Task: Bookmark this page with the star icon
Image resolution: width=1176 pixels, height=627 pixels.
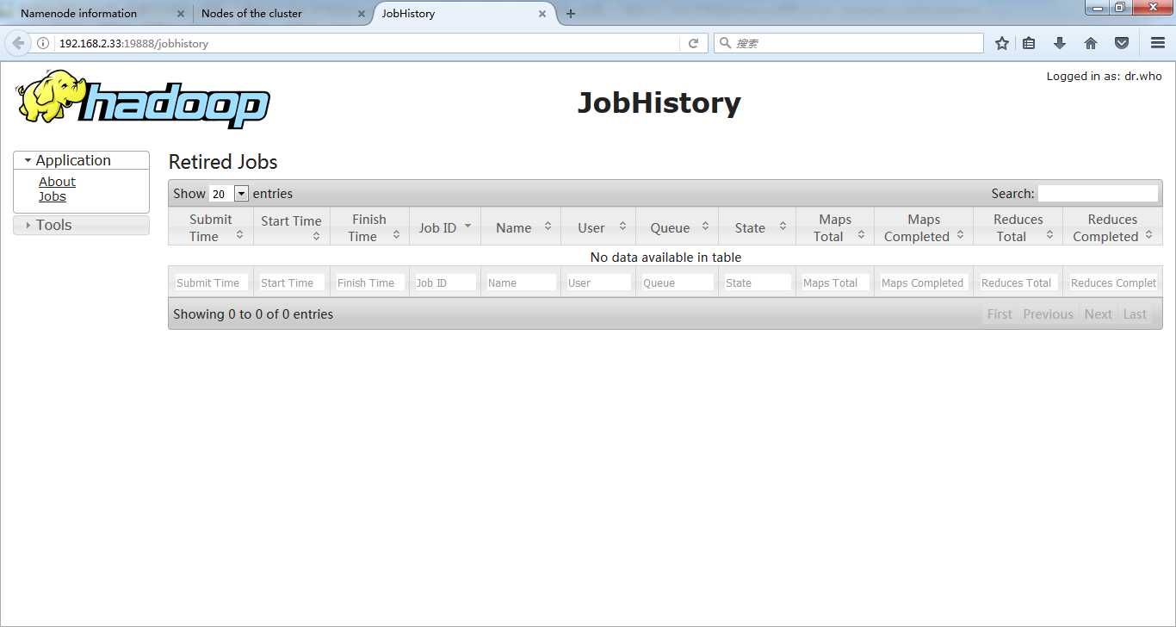Action: click(x=1002, y=43)
